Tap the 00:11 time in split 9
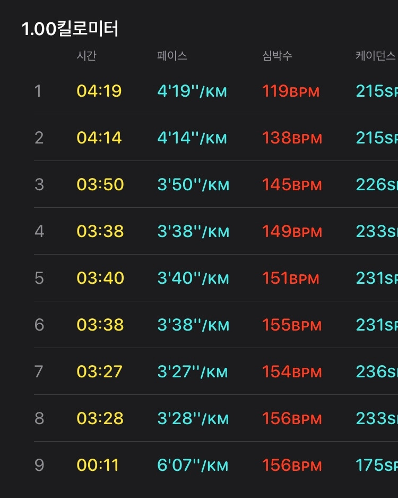The width and height of the screenshot is (398, 498). [98, 465]
